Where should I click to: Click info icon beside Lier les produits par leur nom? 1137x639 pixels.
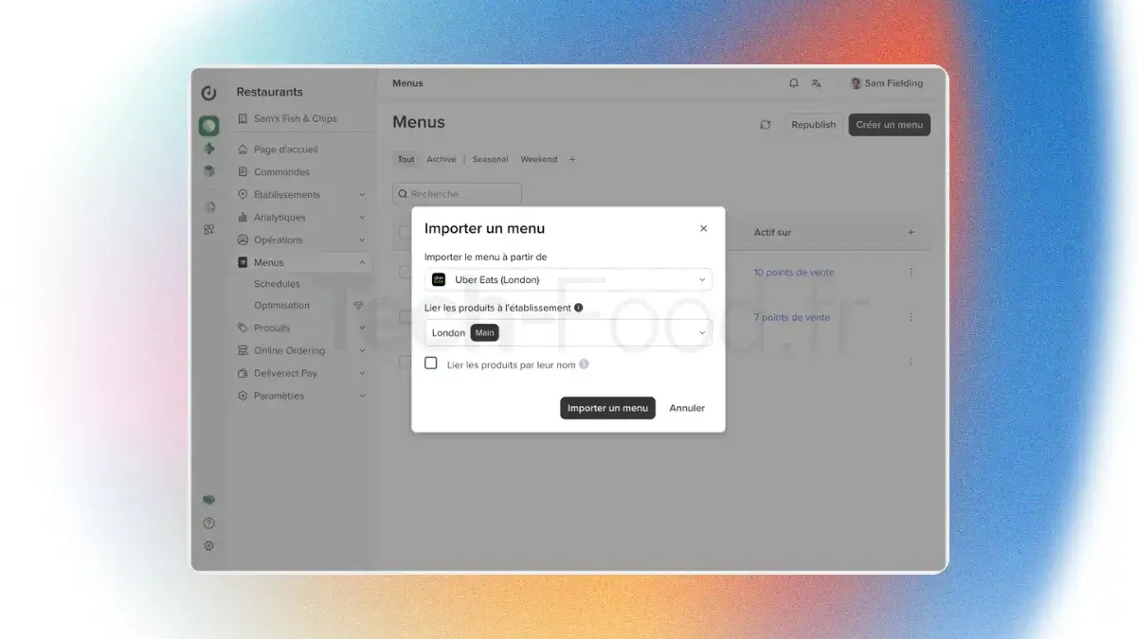click(x=584, y=364)
